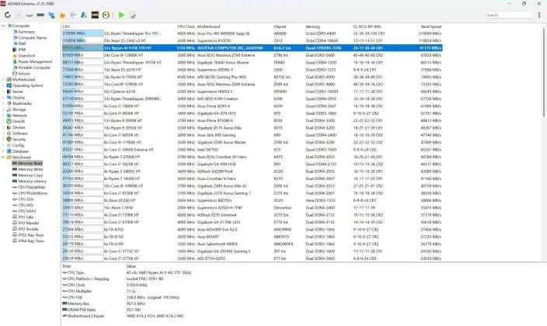Sort by the Read Speed column header
The width and height of the screenshot is (547, 326).
430,26
